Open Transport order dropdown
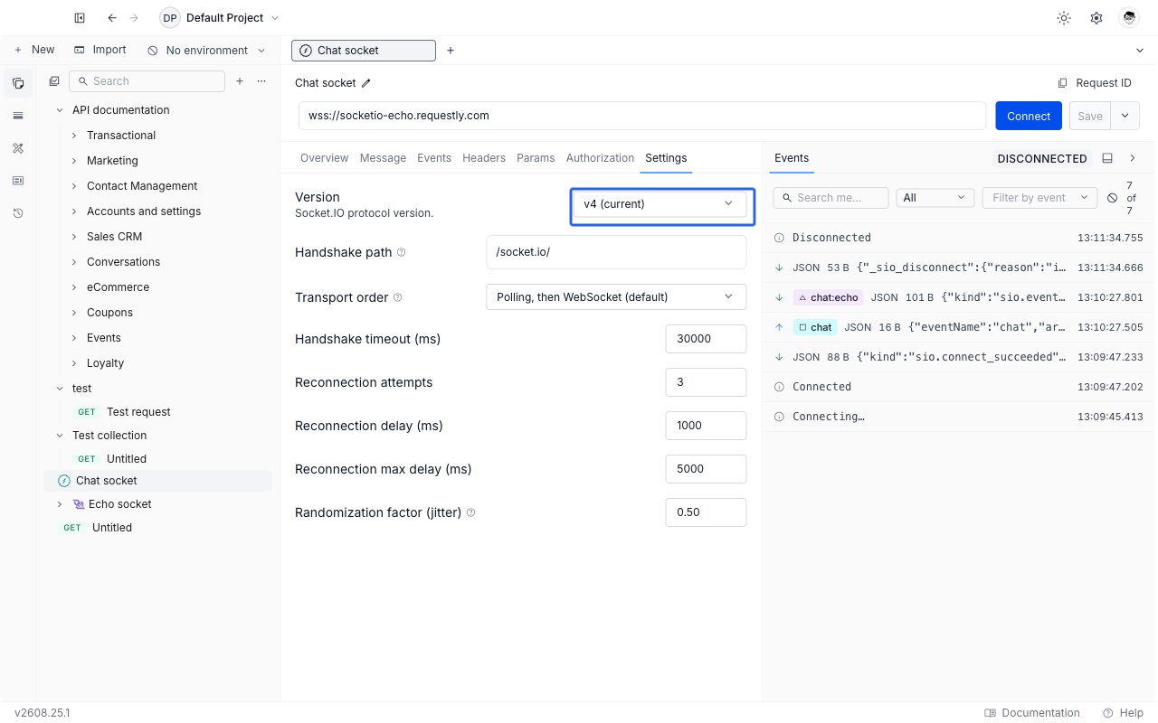The height and width of the screenshot is (723, 1158). 616,296
